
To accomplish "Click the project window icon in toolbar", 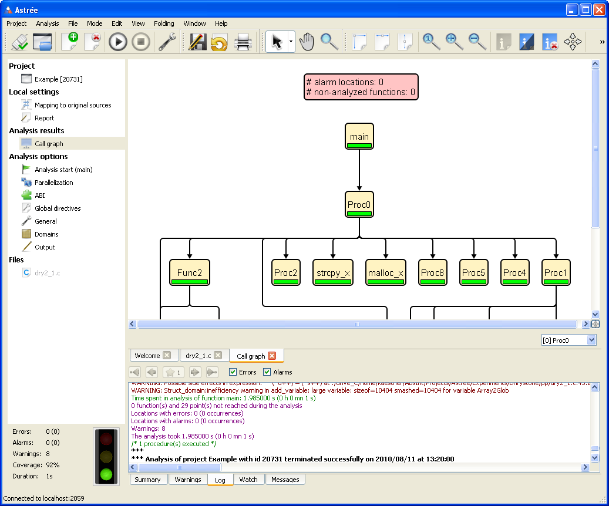I will pos(42,42).
